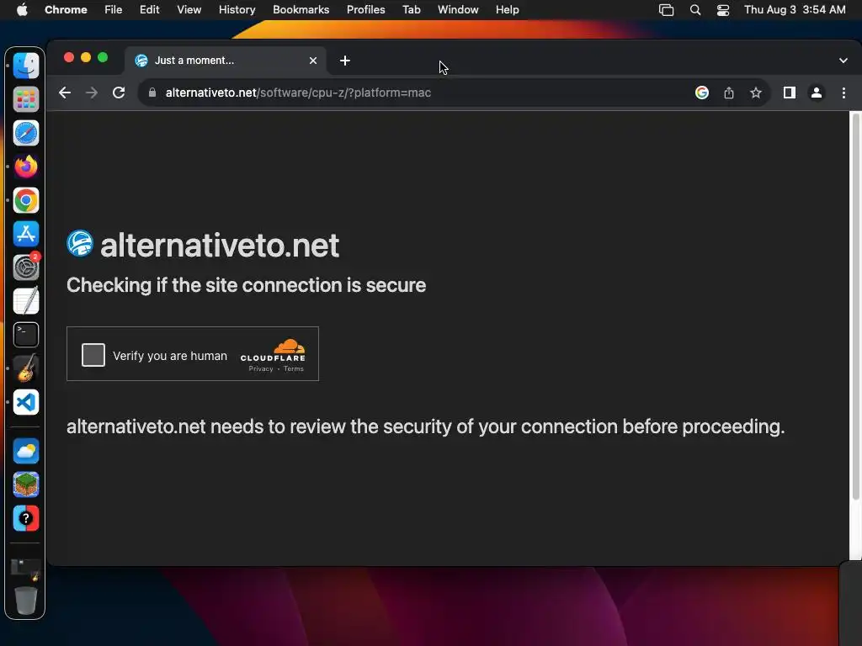The image size is (862, 646).
Task: Open the Profiles menu
Action: click(x=365, y=9)
